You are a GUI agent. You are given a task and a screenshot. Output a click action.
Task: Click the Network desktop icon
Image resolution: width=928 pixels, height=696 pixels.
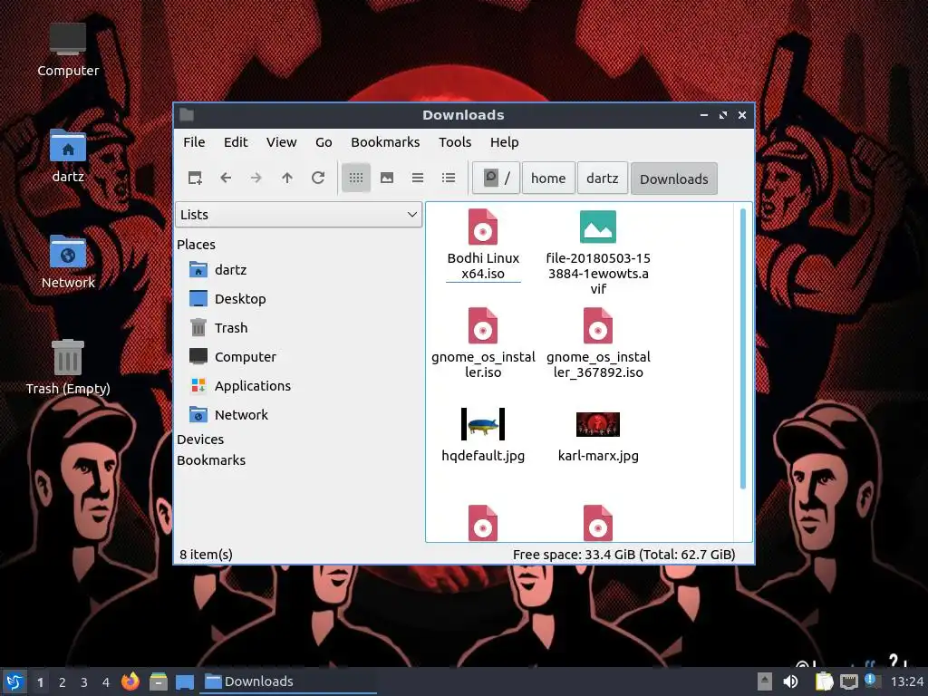[68, 262]
